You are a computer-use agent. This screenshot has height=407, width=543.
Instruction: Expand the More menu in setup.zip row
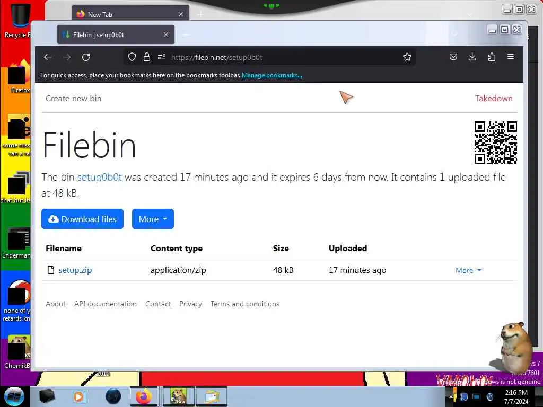(468, 270)
